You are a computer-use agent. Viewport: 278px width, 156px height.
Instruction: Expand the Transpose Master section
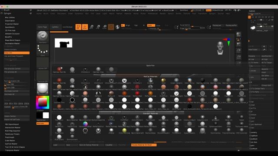12,150
